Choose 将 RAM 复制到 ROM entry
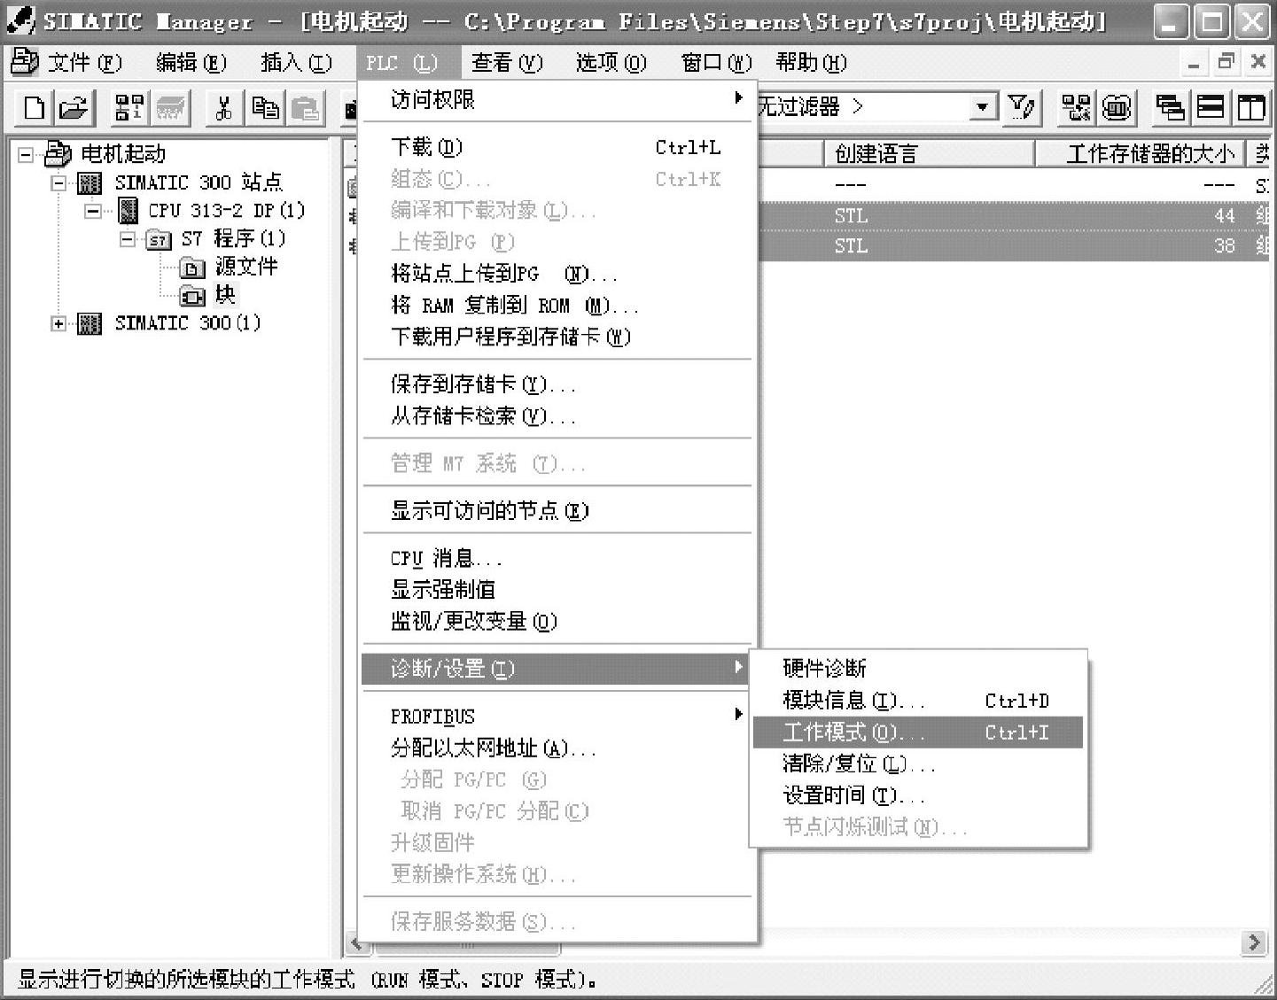 coord(557,306)
